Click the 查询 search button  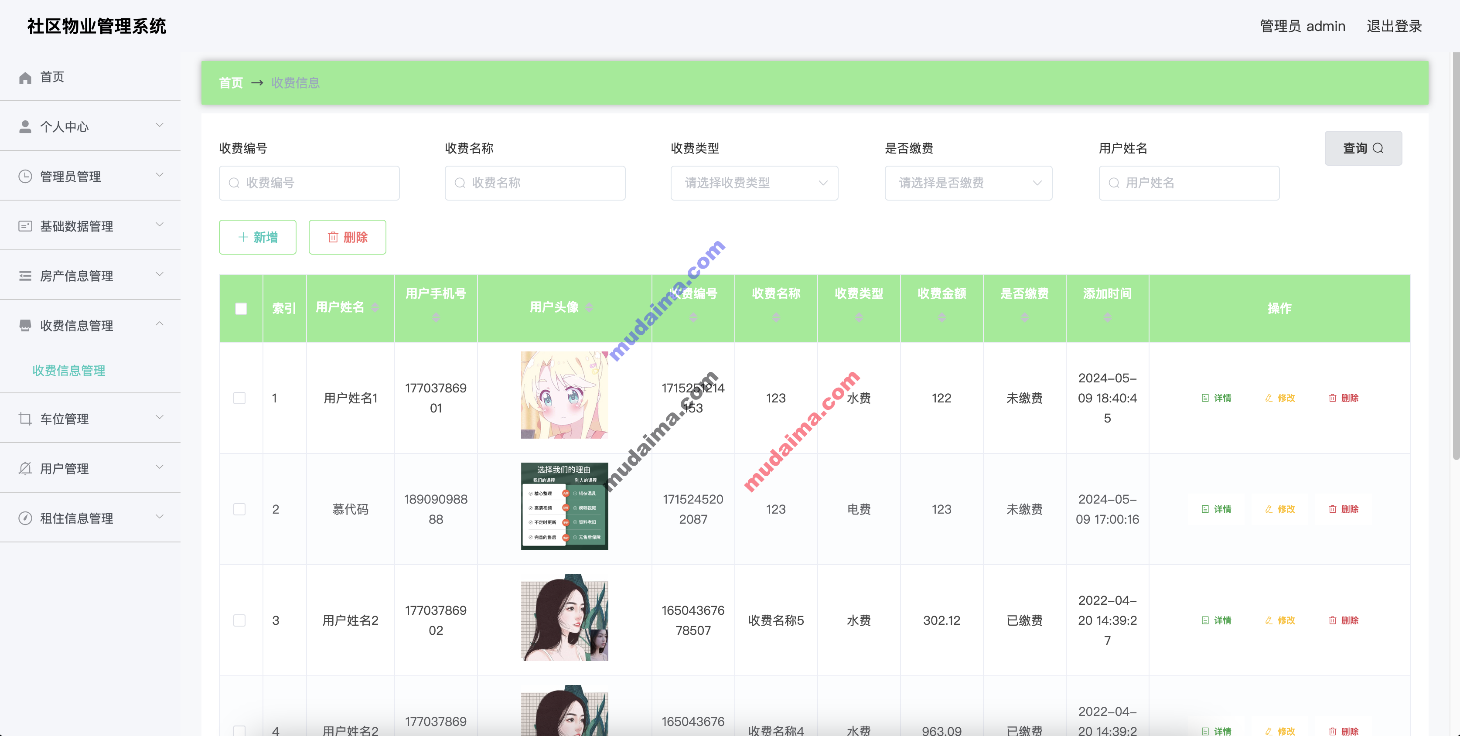point(1363,148)
